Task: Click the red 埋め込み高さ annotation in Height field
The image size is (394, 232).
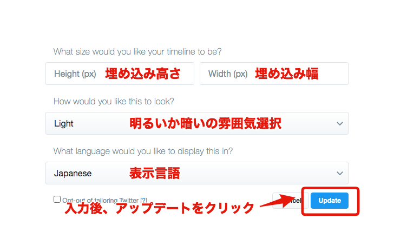Action: [143, 74]
